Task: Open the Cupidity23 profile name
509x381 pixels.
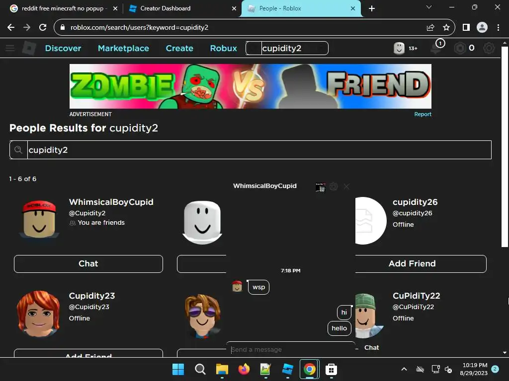Action: [92, 296]
